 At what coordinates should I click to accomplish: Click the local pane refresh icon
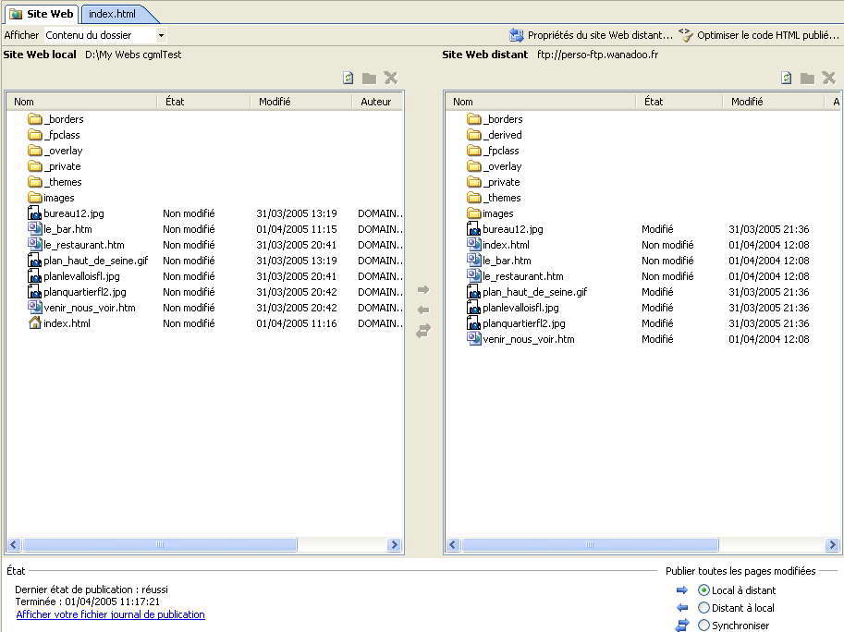click(349, 79)
